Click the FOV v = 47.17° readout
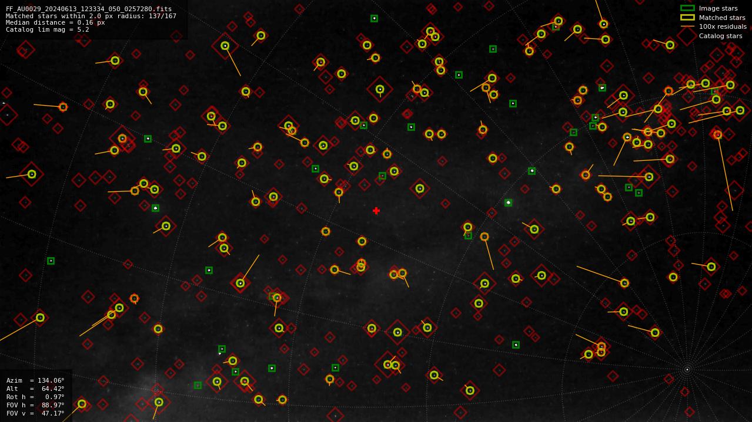Screen dimensions: 752x422 pyautogui.click(x=35, y=413)
